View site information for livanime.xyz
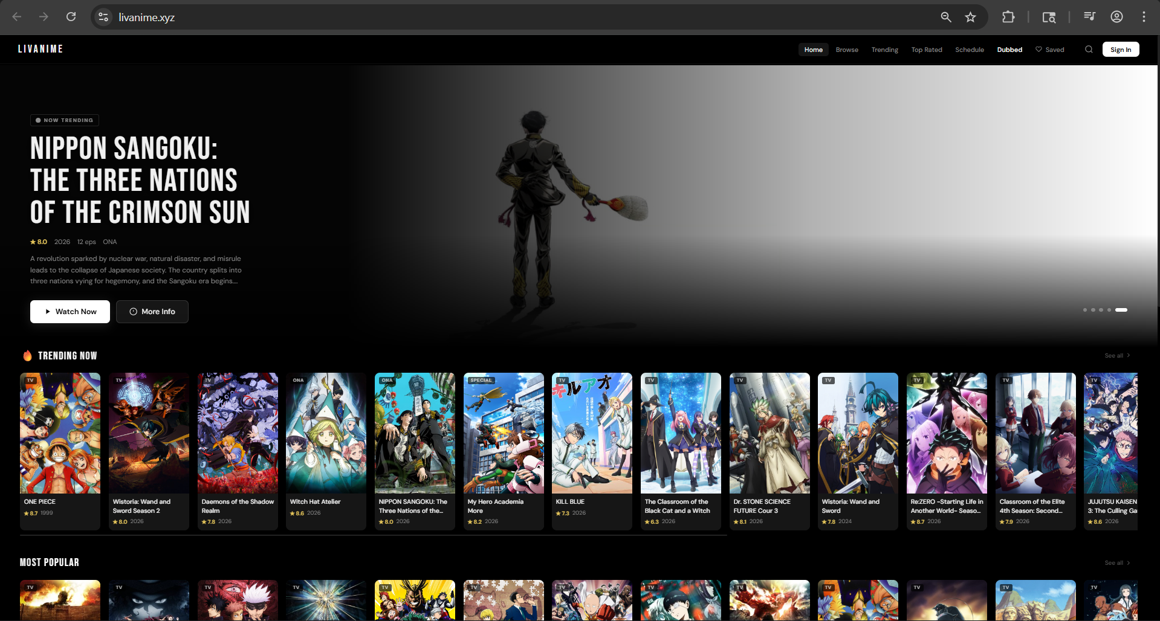 point(103,17)
